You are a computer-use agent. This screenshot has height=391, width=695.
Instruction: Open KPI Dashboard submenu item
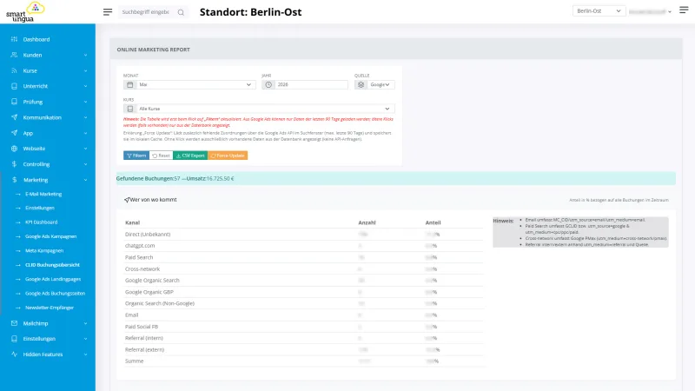[x=41, y=222]
